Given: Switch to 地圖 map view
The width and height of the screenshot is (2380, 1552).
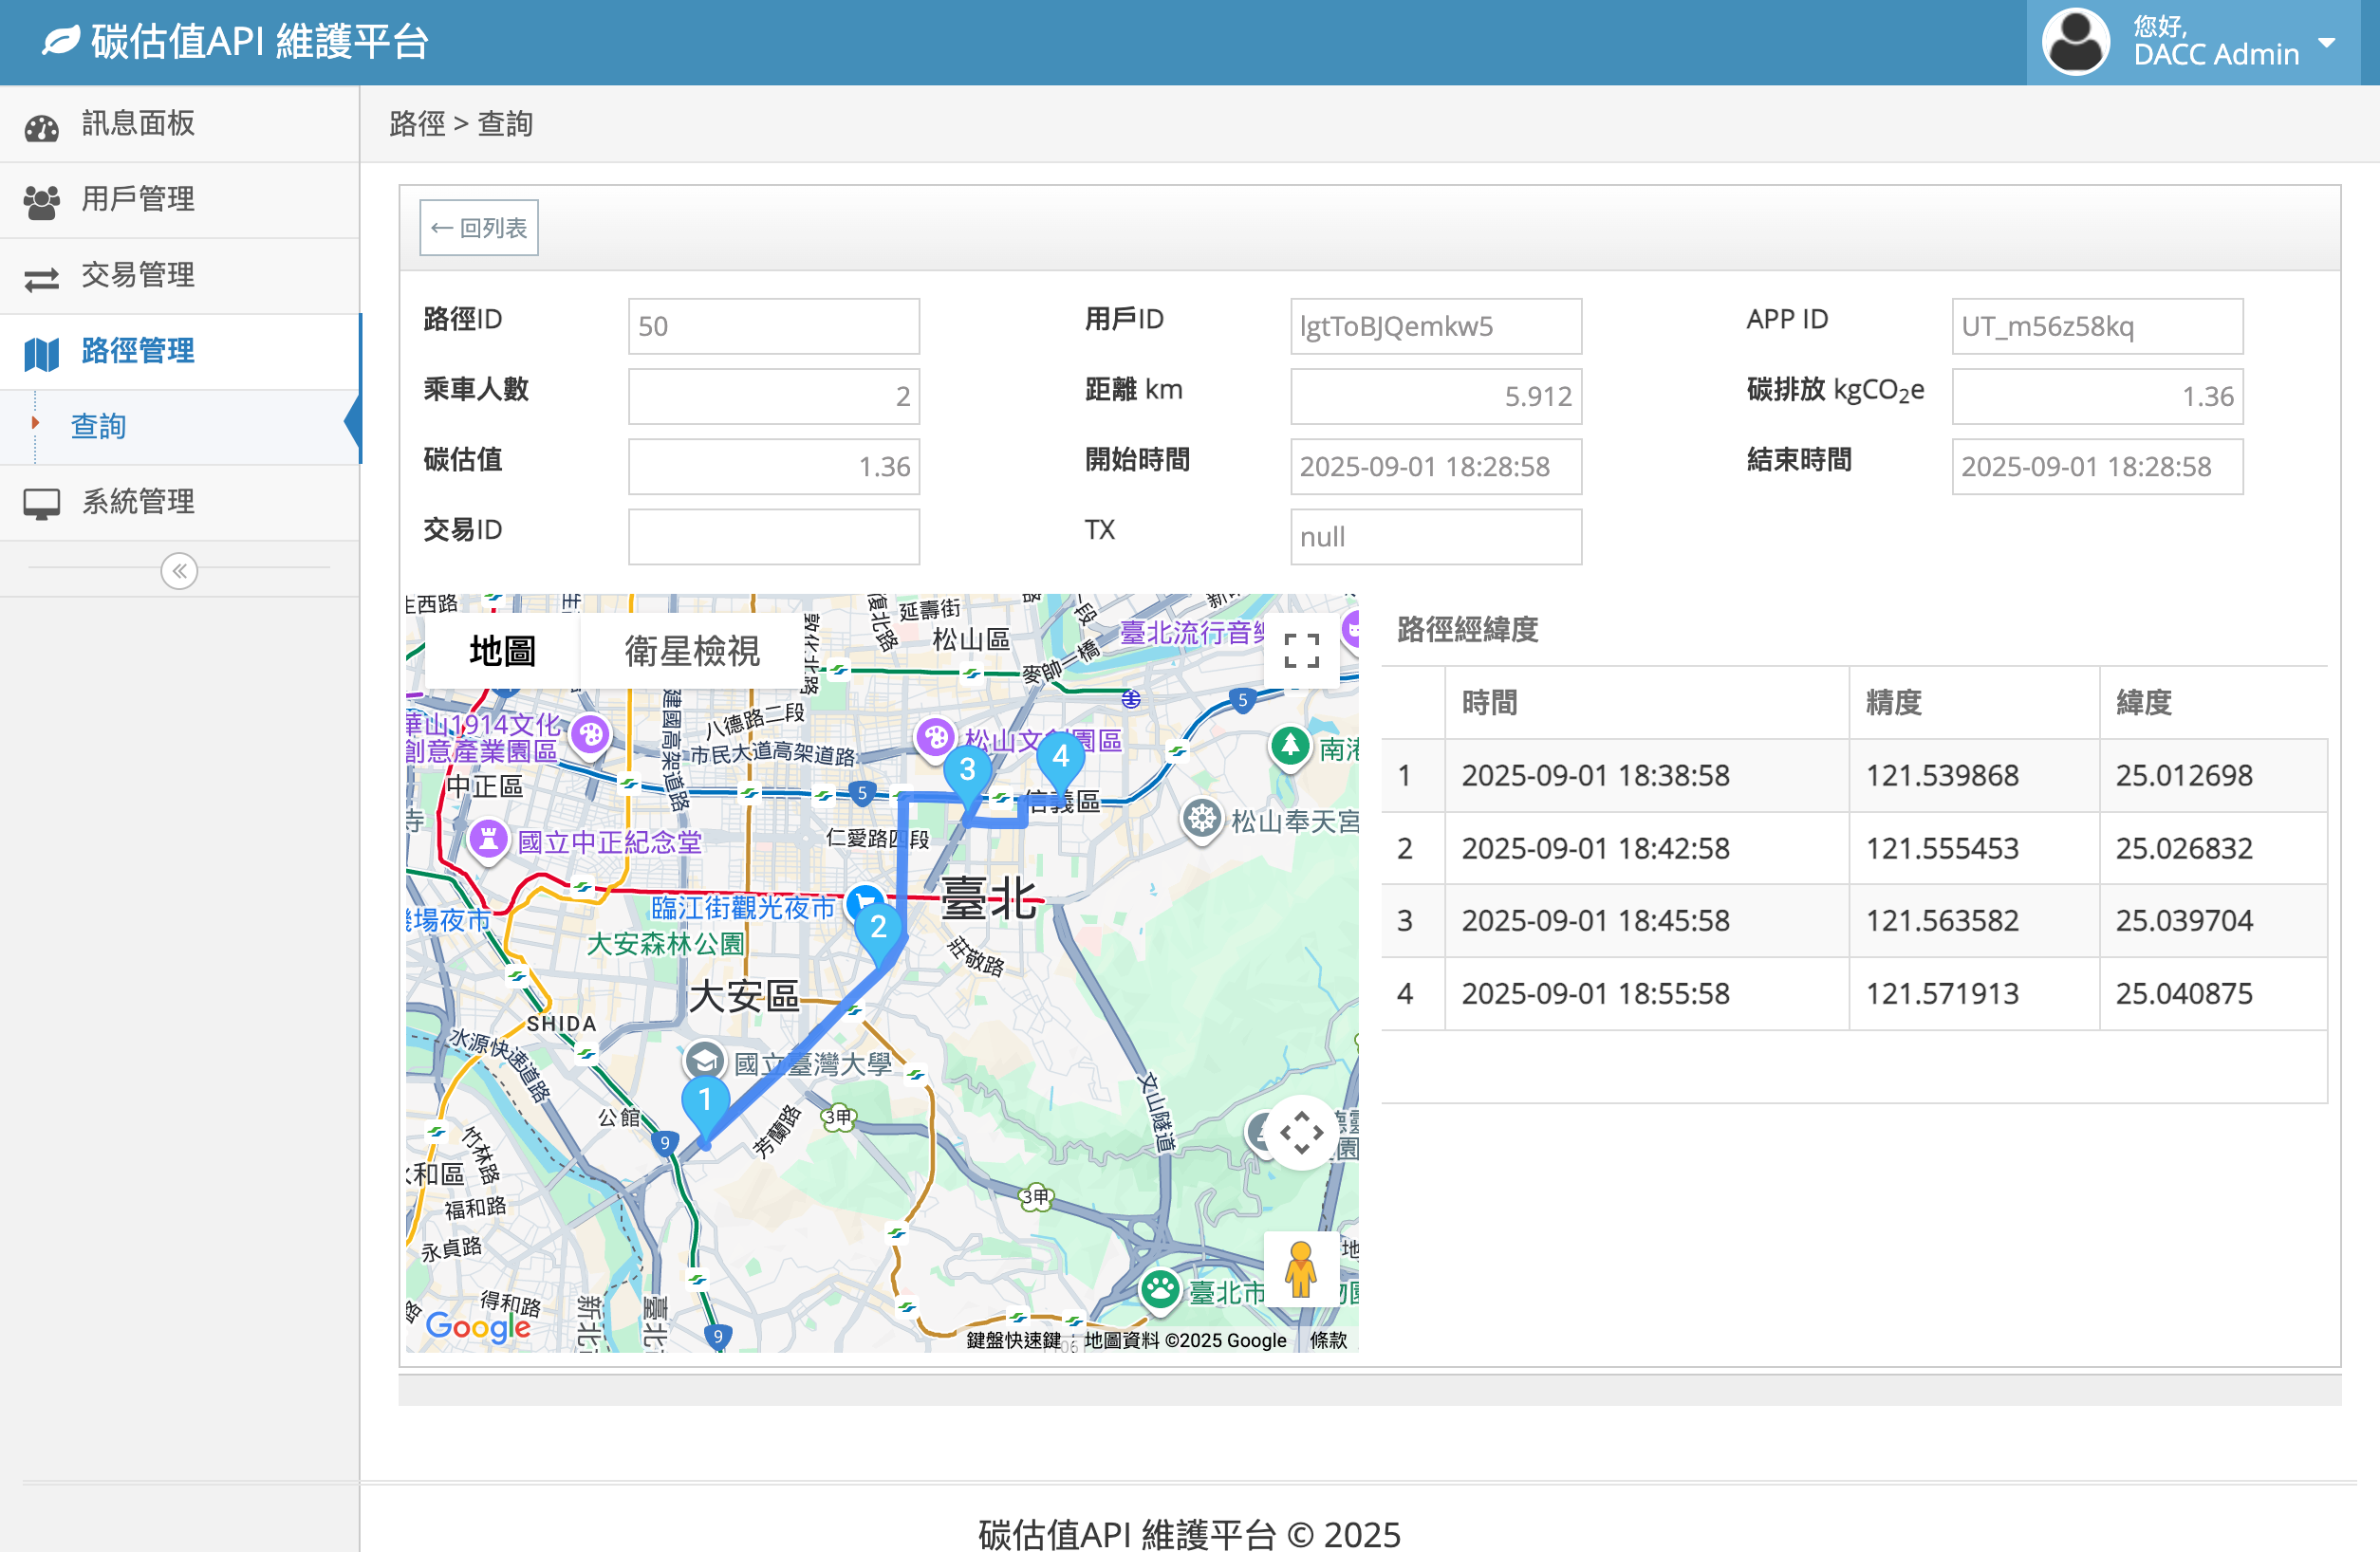Looking at the screenshot, I should pos(501,651).
